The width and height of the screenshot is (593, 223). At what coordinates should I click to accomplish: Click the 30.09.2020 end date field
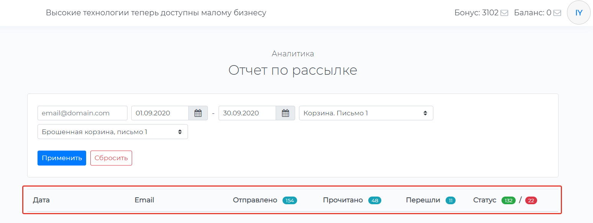[x=247, y=113]
